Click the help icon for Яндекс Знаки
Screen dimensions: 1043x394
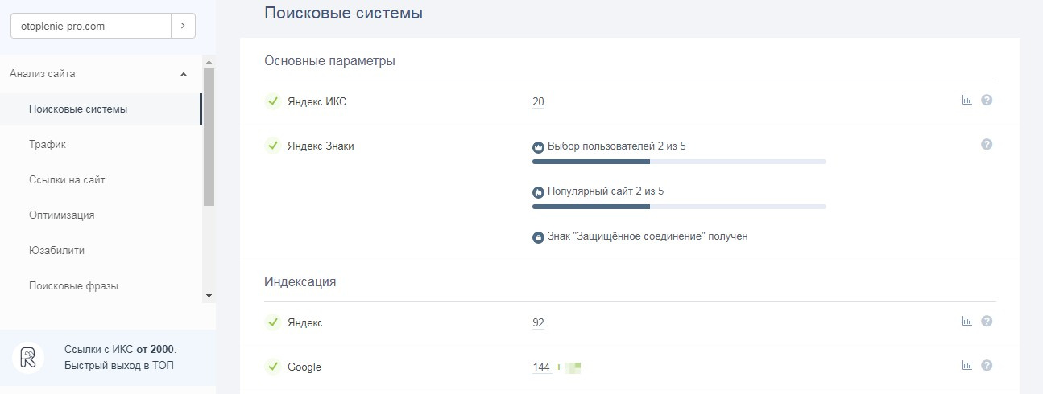[x=987, y=145]
